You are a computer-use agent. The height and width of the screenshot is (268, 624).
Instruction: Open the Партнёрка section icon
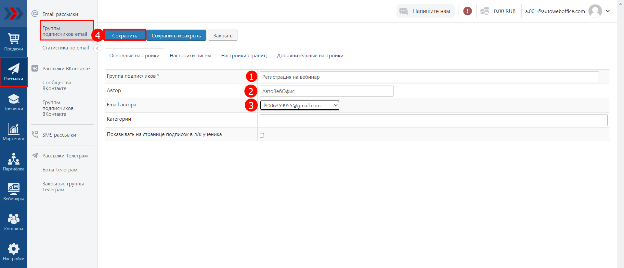point(13,162)
